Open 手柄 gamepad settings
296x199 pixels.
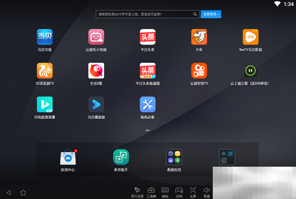tap(179, 192)
